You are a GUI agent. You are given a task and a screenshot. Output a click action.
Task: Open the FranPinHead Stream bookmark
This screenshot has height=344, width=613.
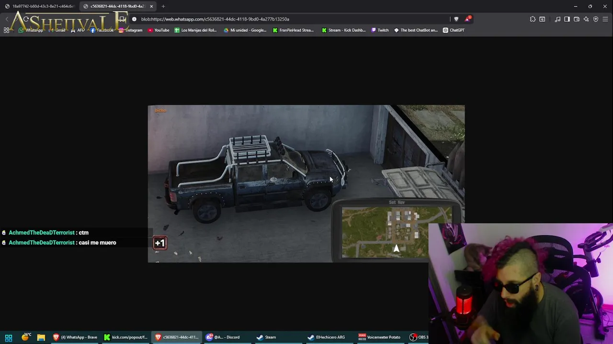coord(293,30)
